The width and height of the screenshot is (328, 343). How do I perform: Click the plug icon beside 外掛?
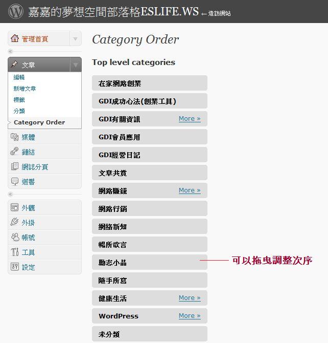coord(14,222)
